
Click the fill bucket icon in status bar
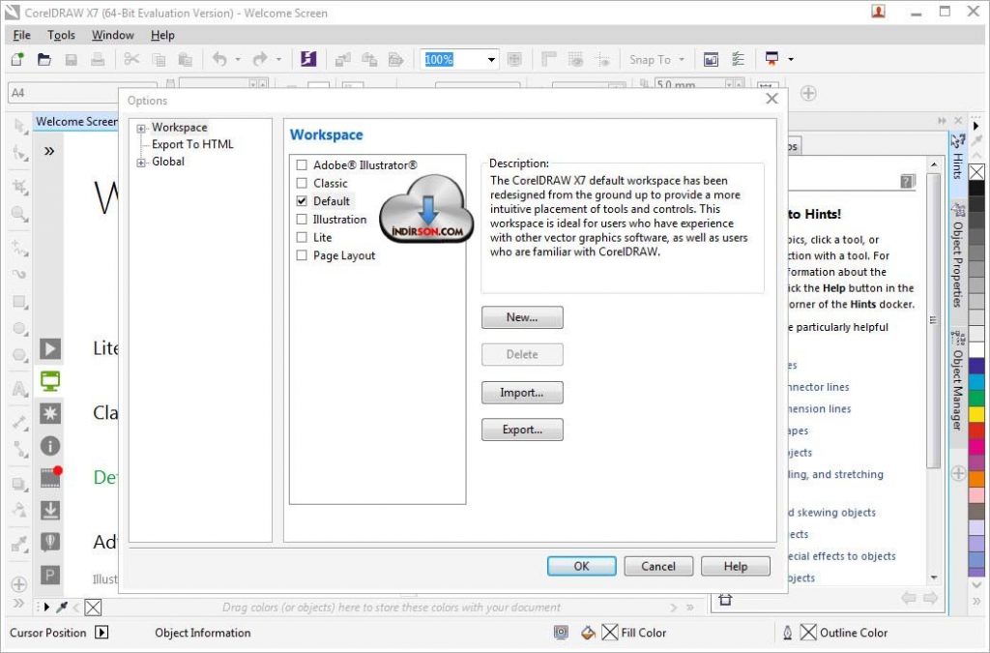tap(588, 632)
